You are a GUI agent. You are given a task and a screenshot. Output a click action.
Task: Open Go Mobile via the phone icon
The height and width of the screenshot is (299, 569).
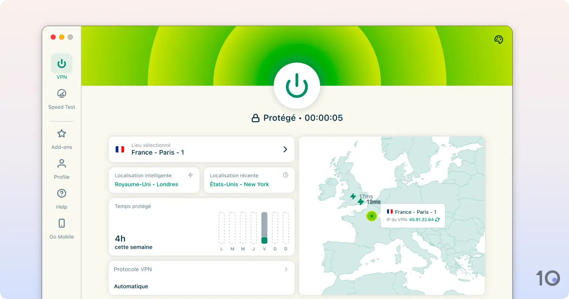(x=61, y=223)
